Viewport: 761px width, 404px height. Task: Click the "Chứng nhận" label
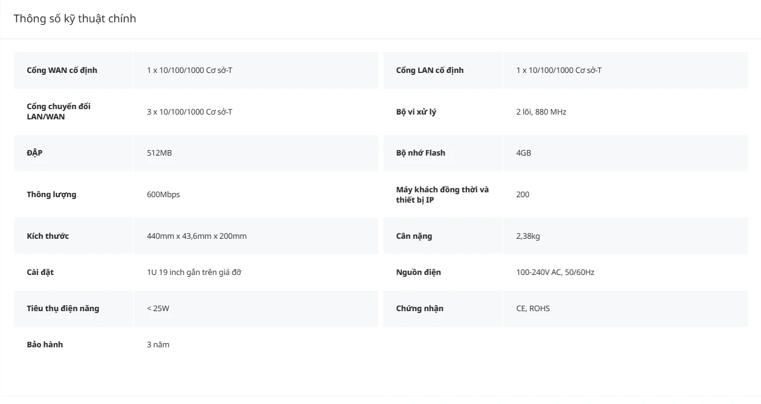pyautogui.click(x=419, y=308)
